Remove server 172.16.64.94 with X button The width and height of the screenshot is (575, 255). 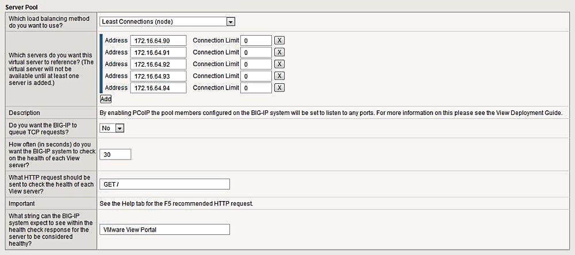coord(279,87)
